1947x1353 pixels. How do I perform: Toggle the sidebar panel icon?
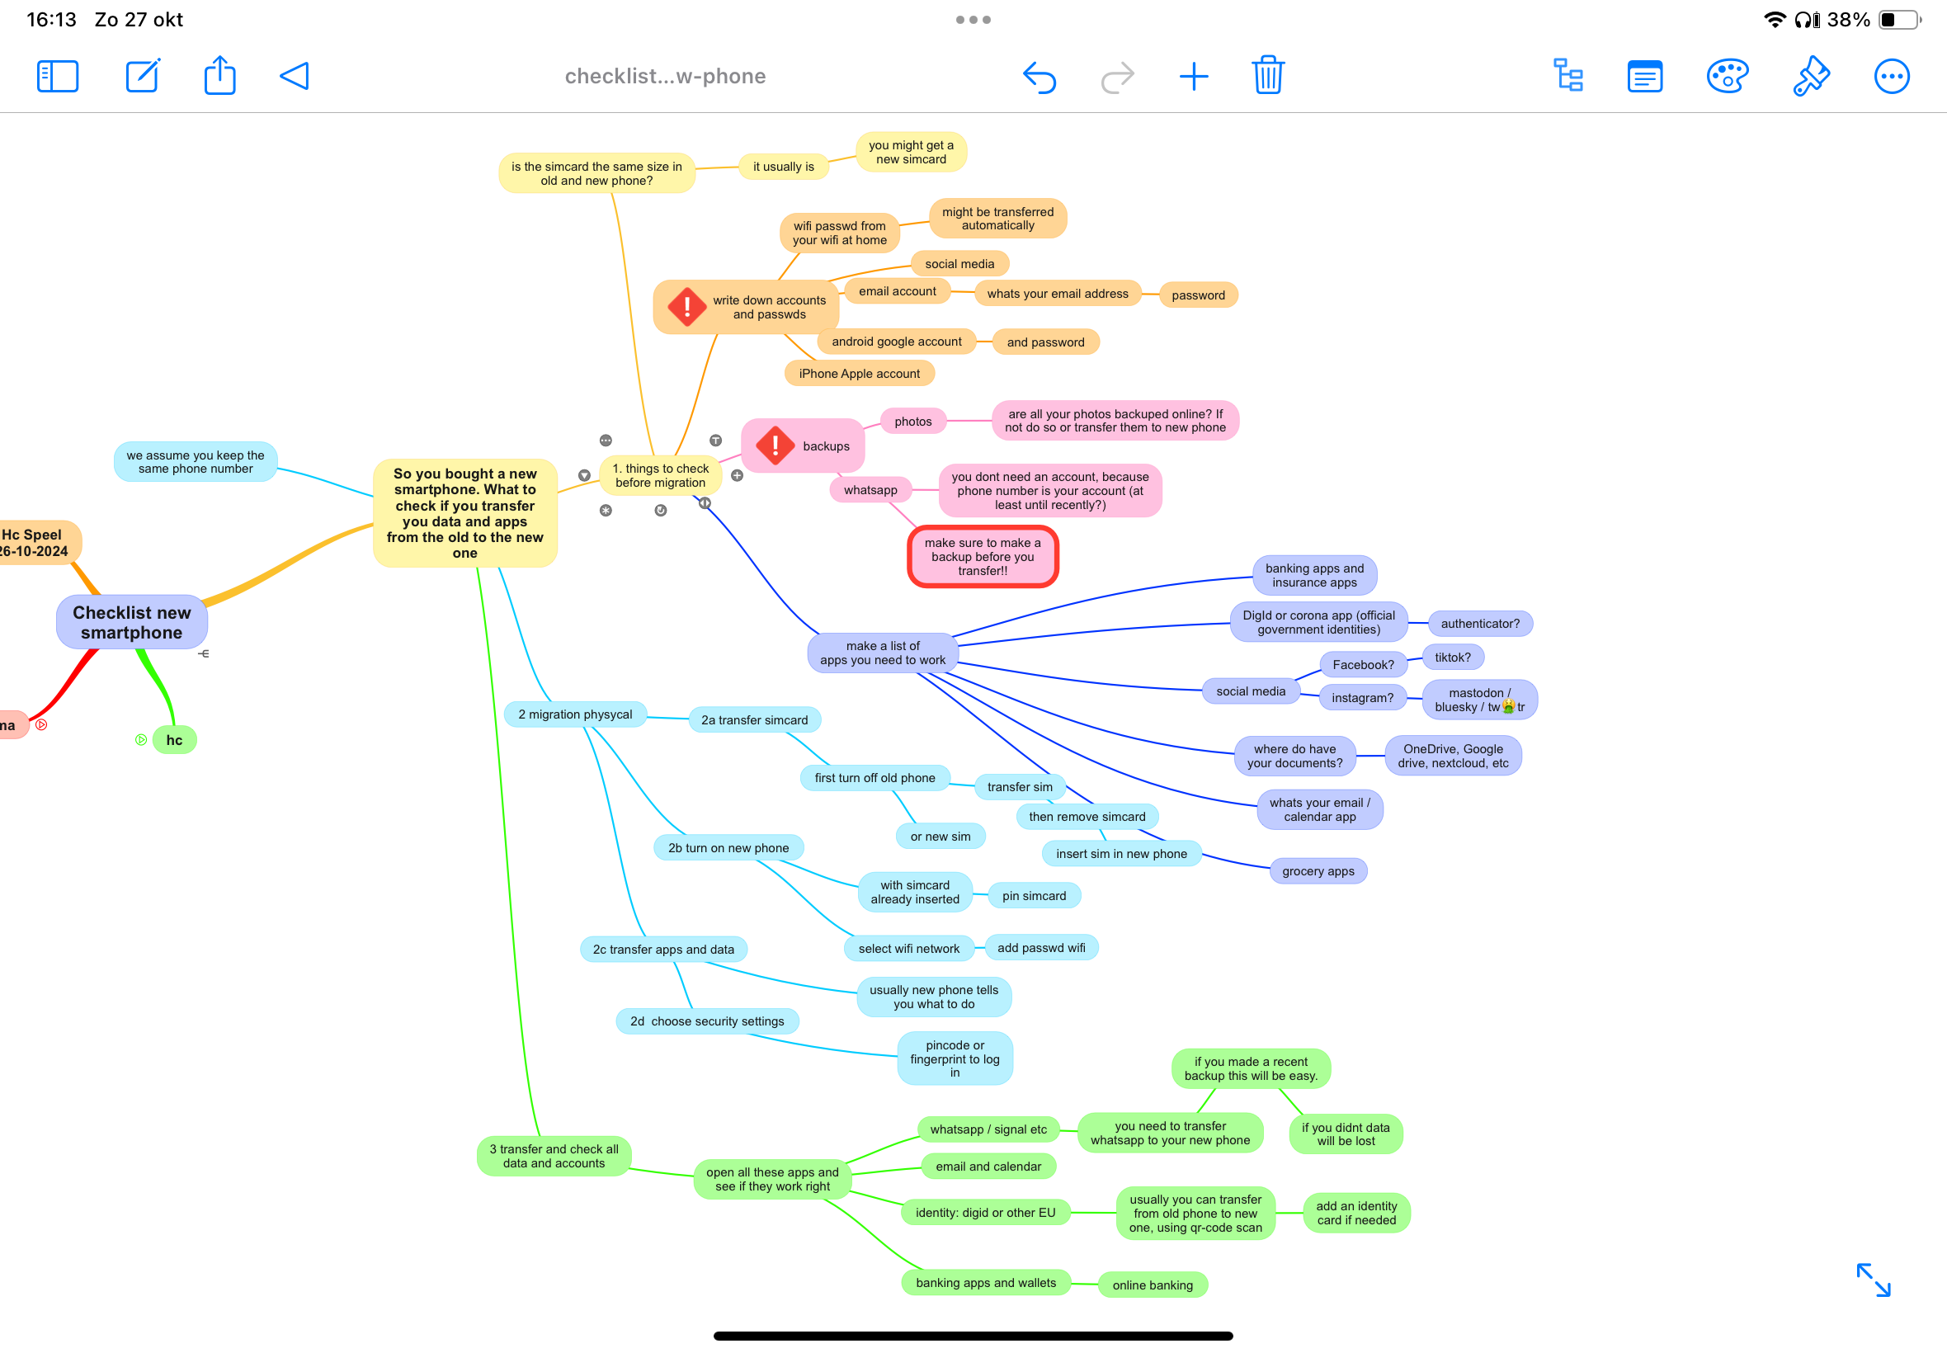coord(58,76)
